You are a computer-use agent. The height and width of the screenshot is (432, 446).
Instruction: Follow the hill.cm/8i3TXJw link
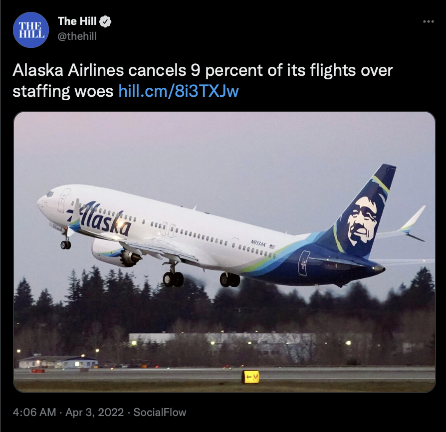click(178, 91)
